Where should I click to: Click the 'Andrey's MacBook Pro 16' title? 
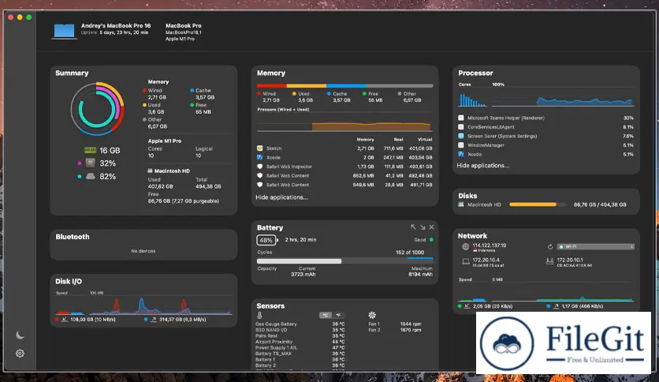[x=116, y=26]
